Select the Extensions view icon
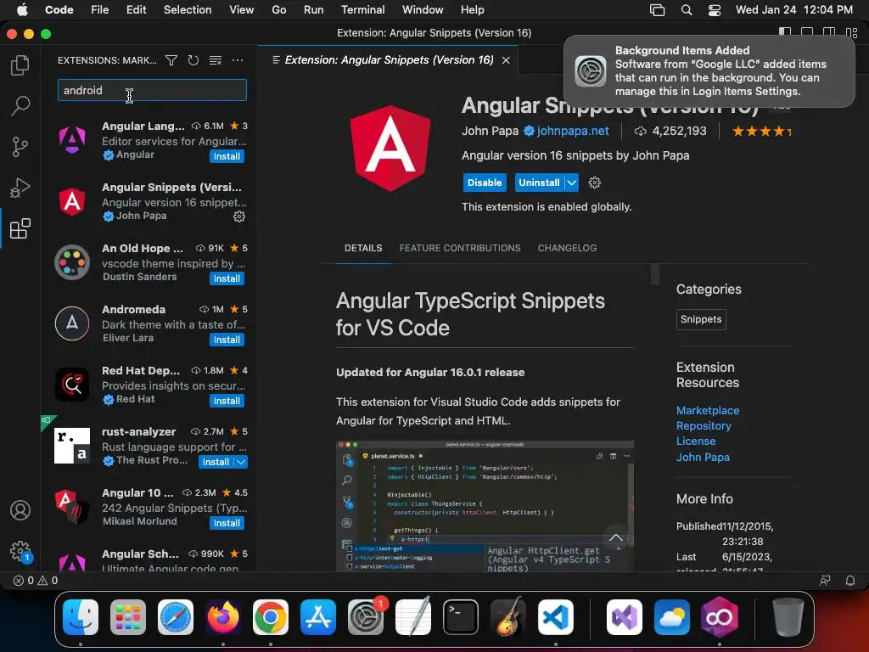The width and height of the screenshot is (869, 652). pos(20,228)
